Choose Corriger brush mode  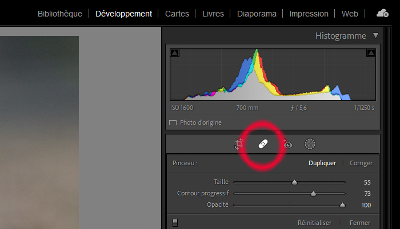click(x=361, y=163)
